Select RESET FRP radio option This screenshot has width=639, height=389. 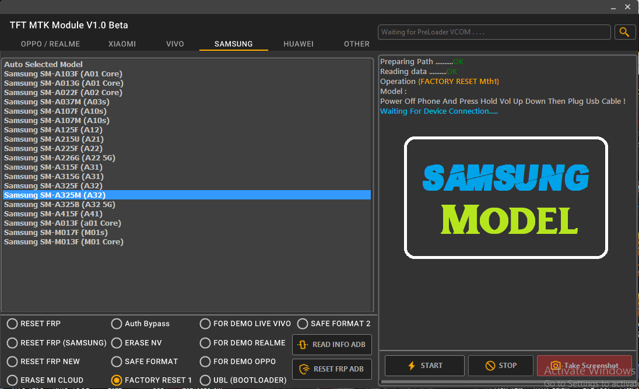tap(34, 324)
